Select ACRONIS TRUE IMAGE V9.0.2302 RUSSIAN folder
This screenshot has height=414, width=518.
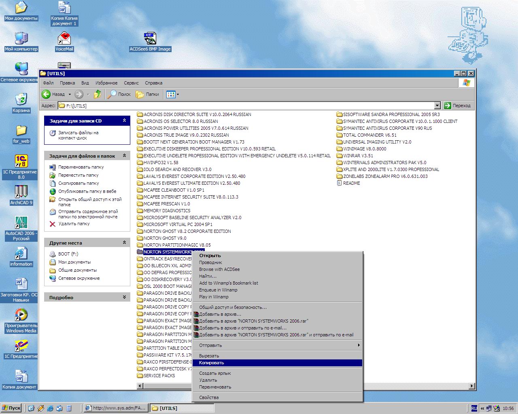click(x=183, y=135)
